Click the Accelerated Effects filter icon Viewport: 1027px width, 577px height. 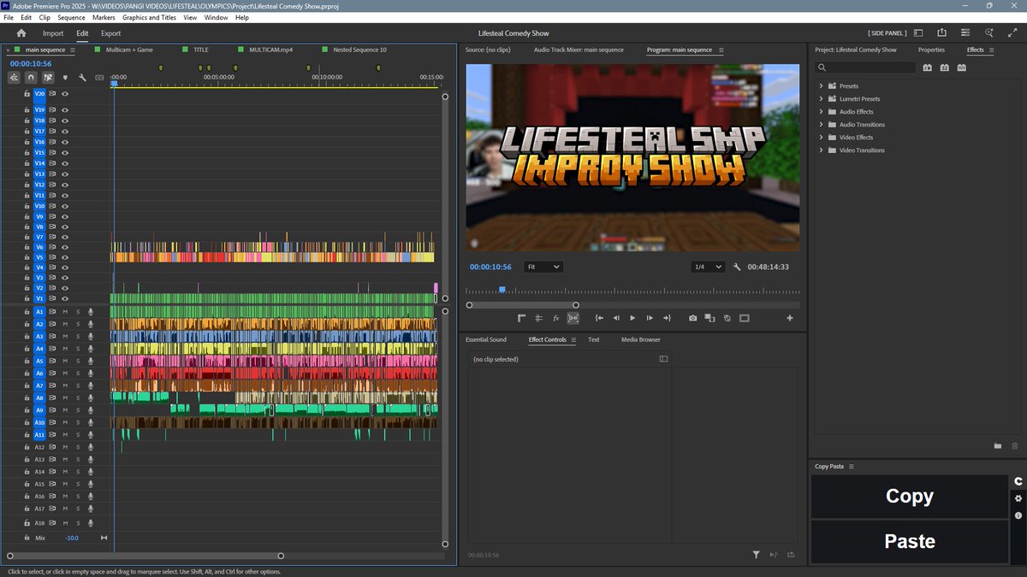click(x=927, y=68)
